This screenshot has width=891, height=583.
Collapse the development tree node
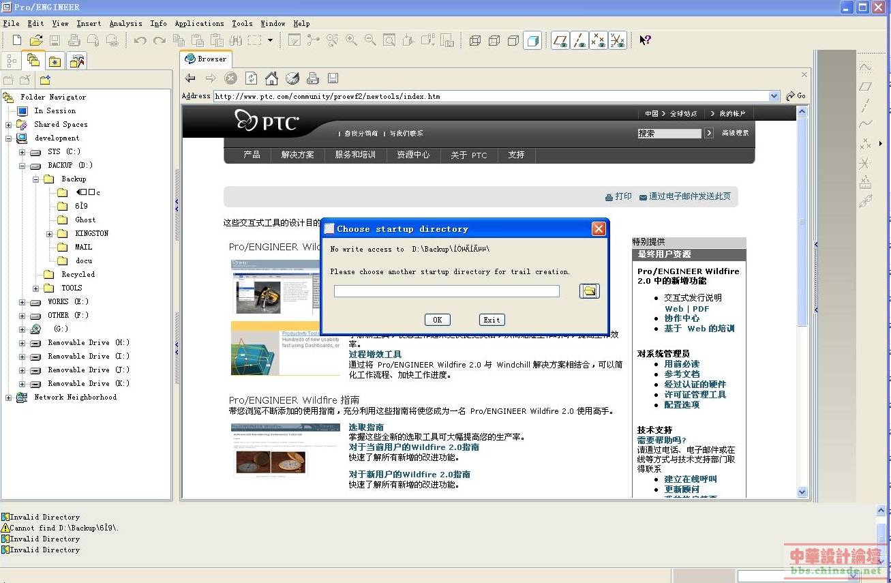[x=8, y=138]
